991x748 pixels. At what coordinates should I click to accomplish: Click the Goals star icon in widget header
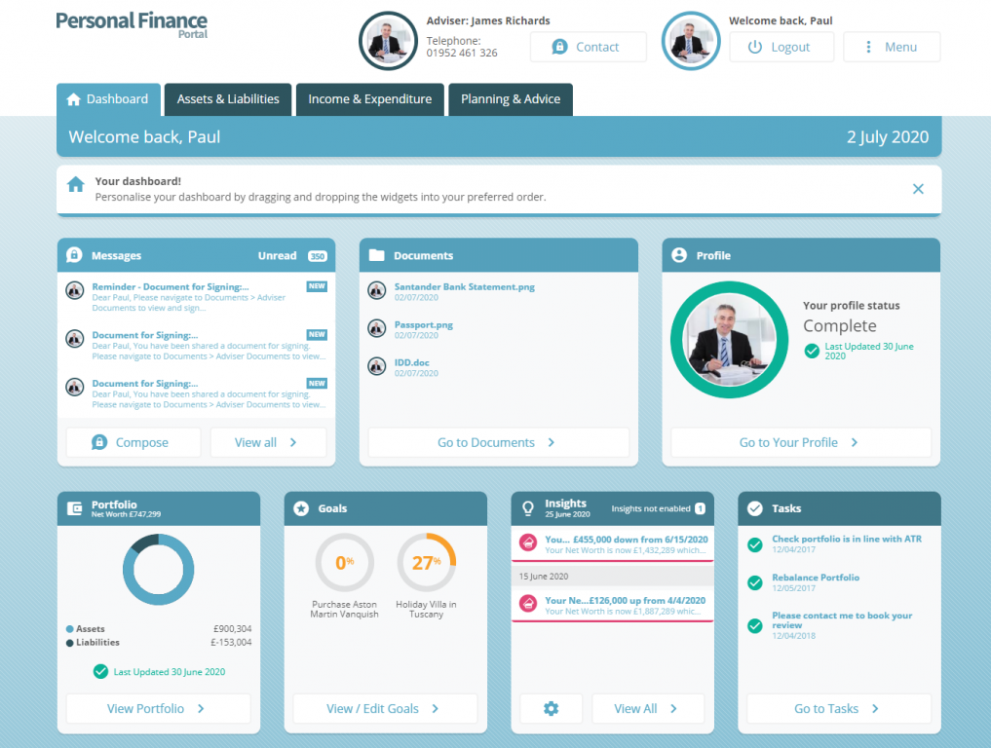301,507
